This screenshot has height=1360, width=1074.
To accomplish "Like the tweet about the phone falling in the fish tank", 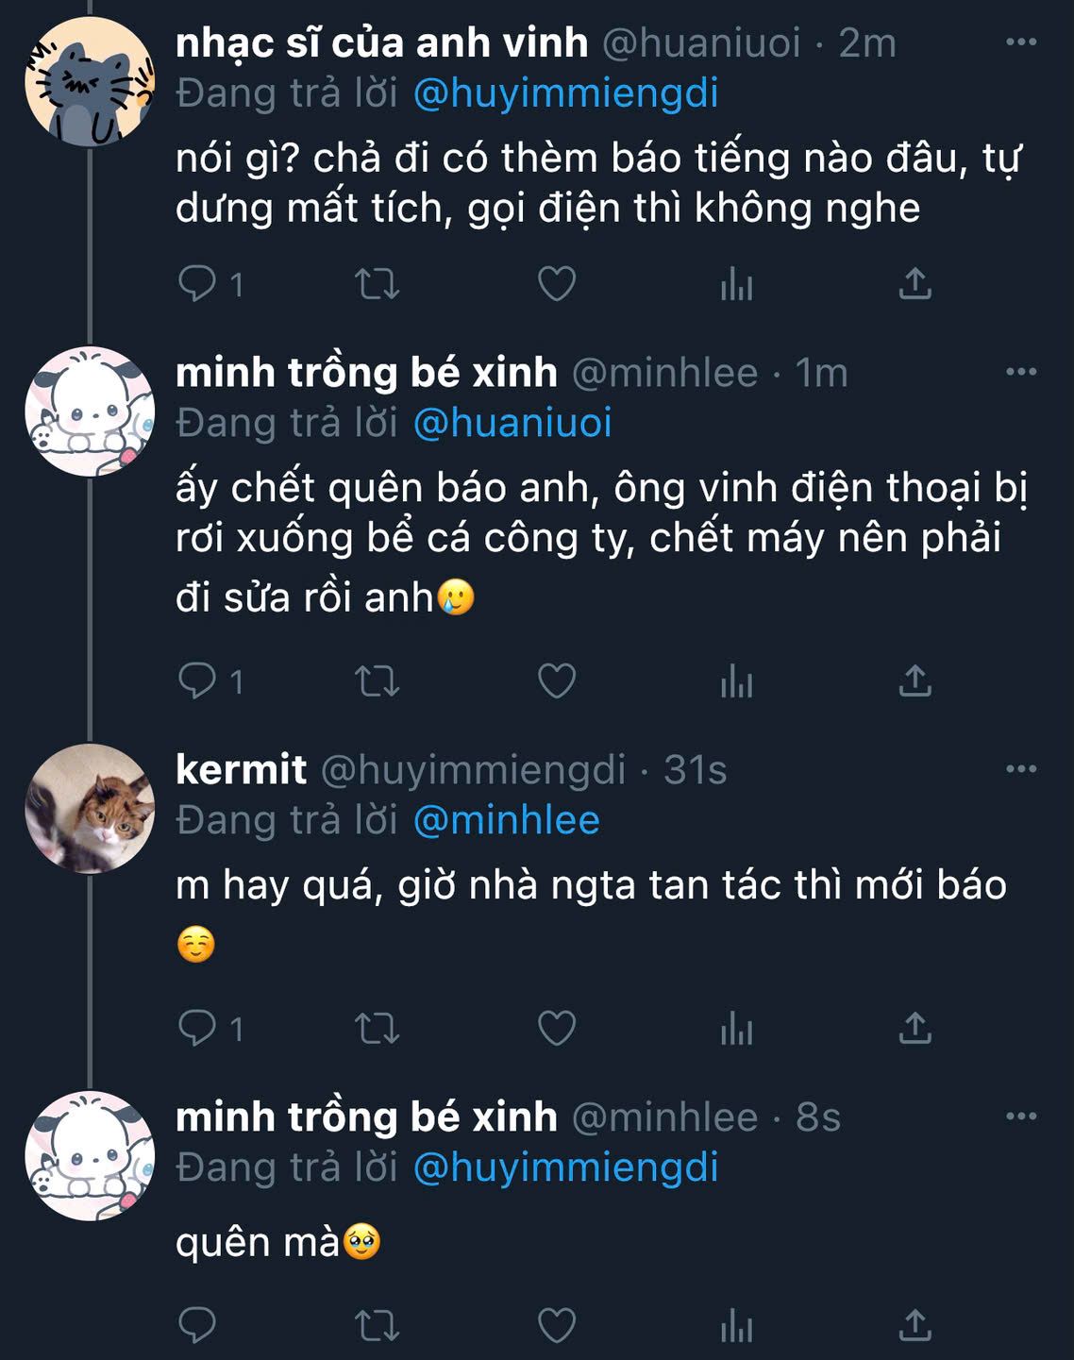I will coord(556,680).
